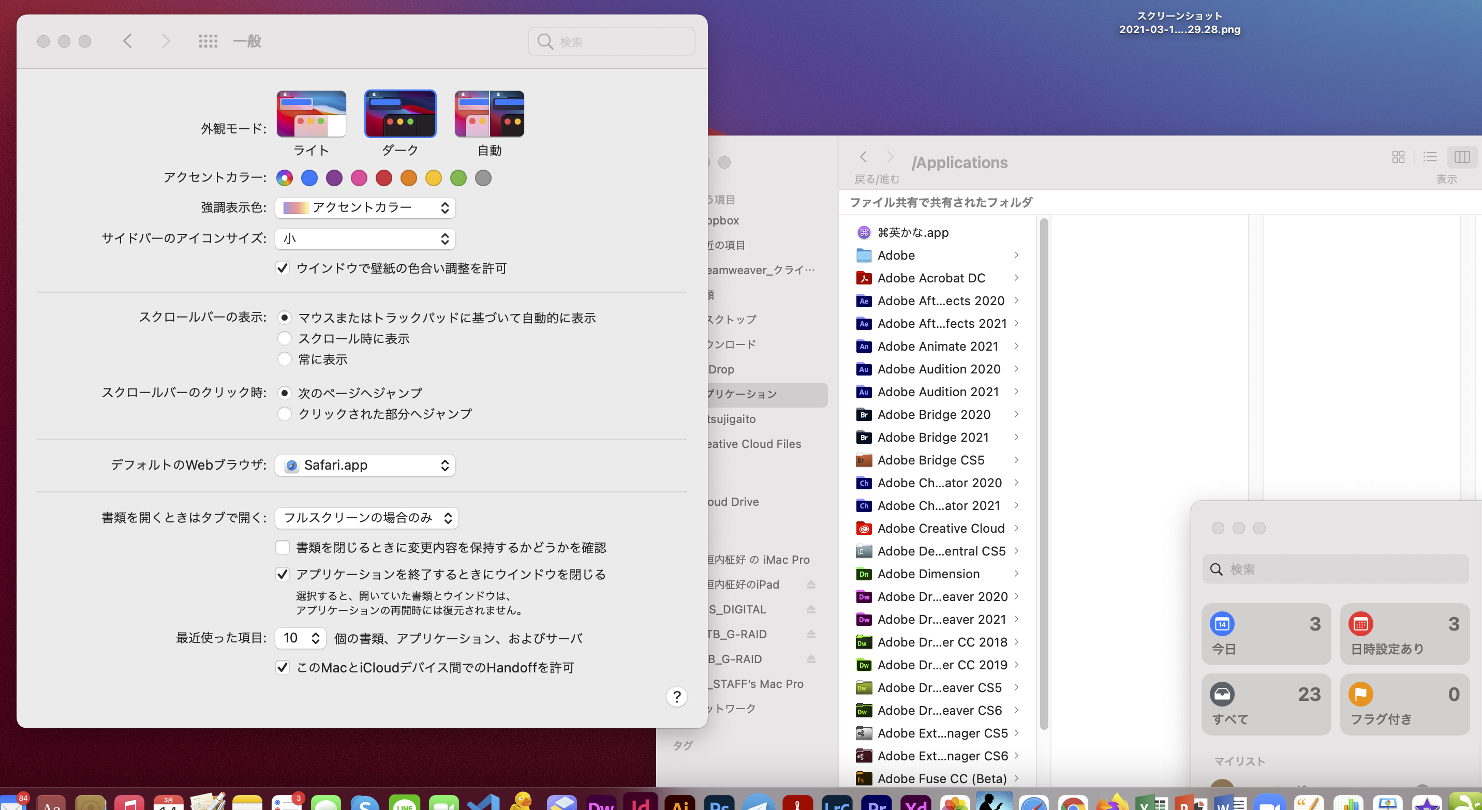Select the Auto appearance mode thumbnail
Viewport: 1482px width, 810px height.
[x=489, y=114]
